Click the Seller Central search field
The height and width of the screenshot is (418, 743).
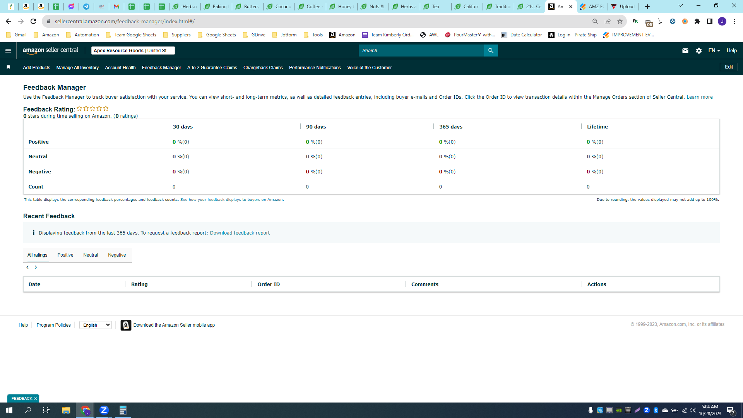[x=421, y=51]
